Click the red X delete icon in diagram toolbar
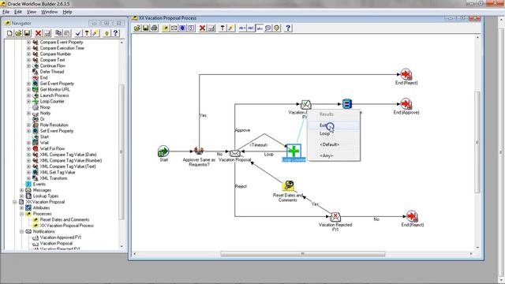Viewport: 505px width, 284px height. (x=202, y=28)
